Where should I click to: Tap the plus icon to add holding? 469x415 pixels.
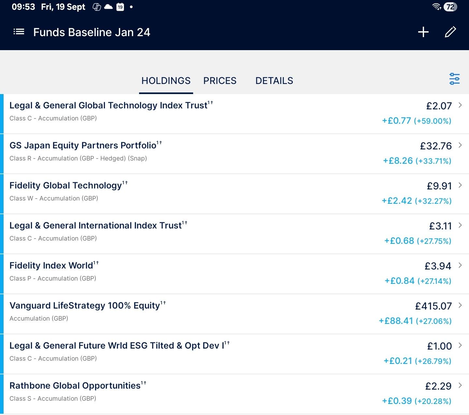pos(423,32)
